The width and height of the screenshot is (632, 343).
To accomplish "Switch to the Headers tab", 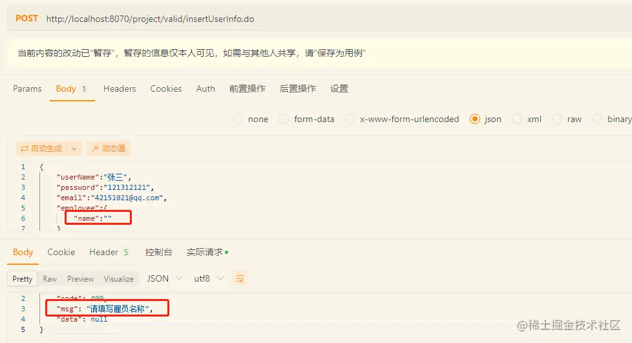I will coord(120,88).
